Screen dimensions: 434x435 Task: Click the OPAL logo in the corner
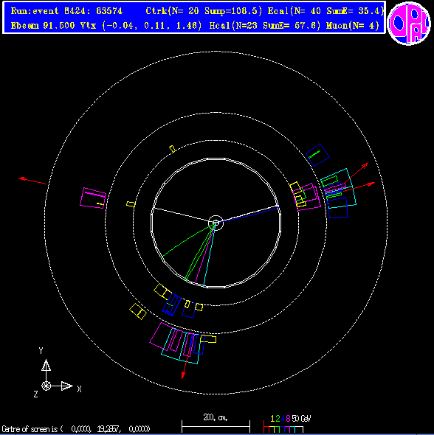click(409, 23)
